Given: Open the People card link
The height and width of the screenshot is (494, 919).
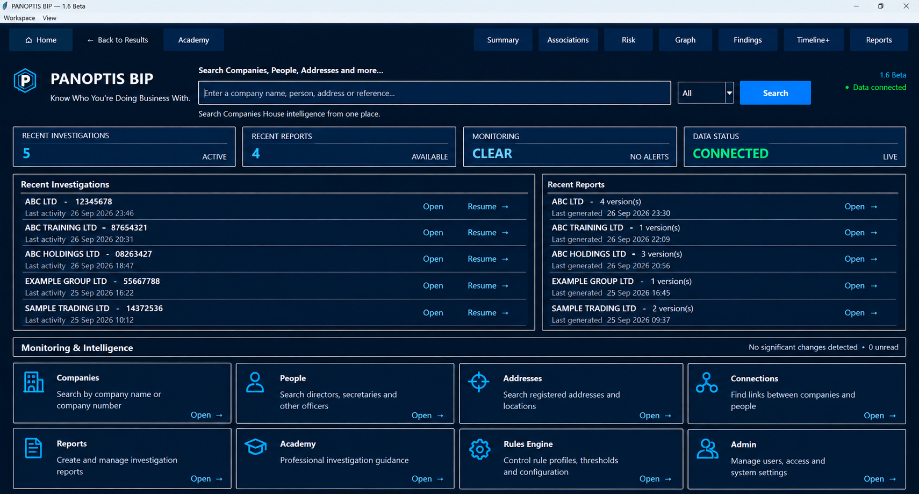Looking at the screenshot, I should pyautogui.click(x=427, y=415).
